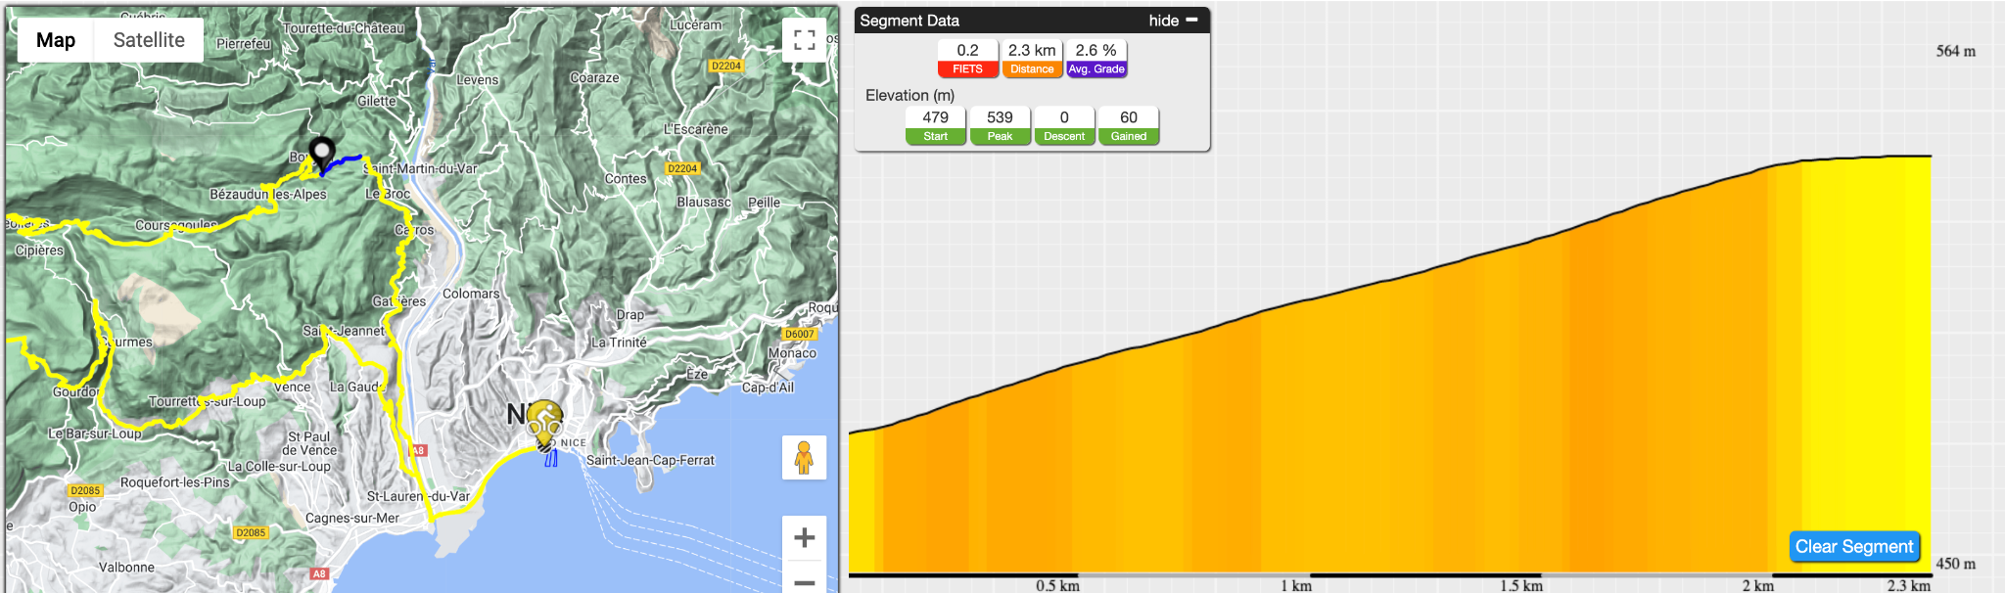
Task: Click the black segment start marker pin
Action: coord(322,156)
